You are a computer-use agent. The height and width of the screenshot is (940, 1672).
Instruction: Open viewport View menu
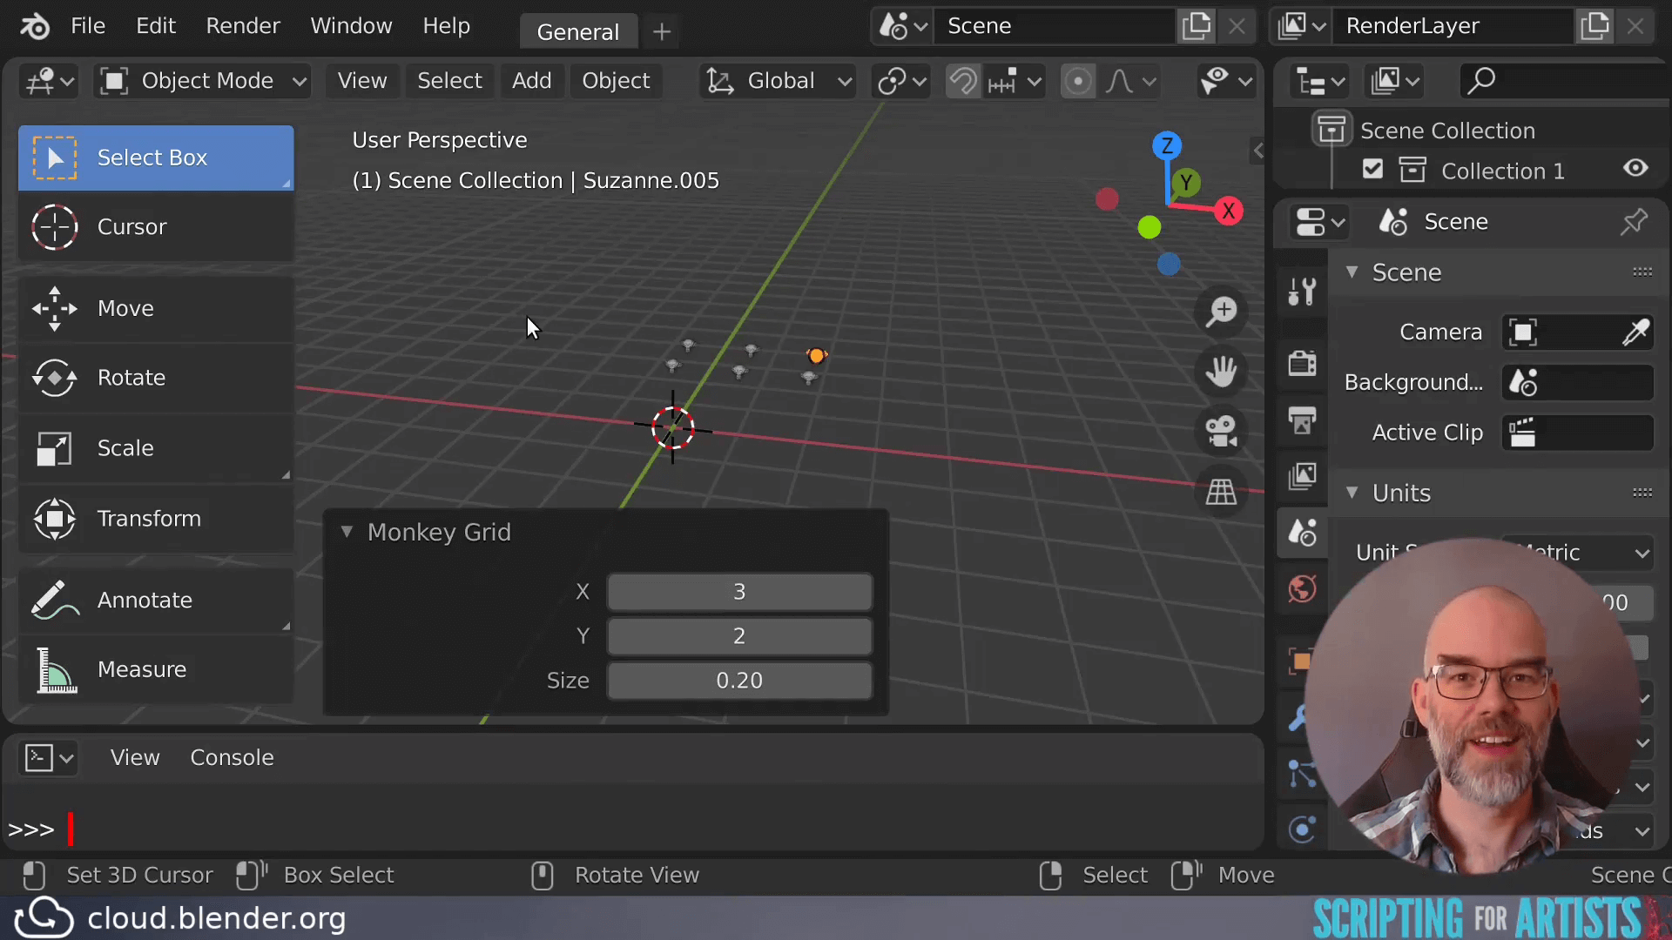pyautogui.click(x=362, y=81)
